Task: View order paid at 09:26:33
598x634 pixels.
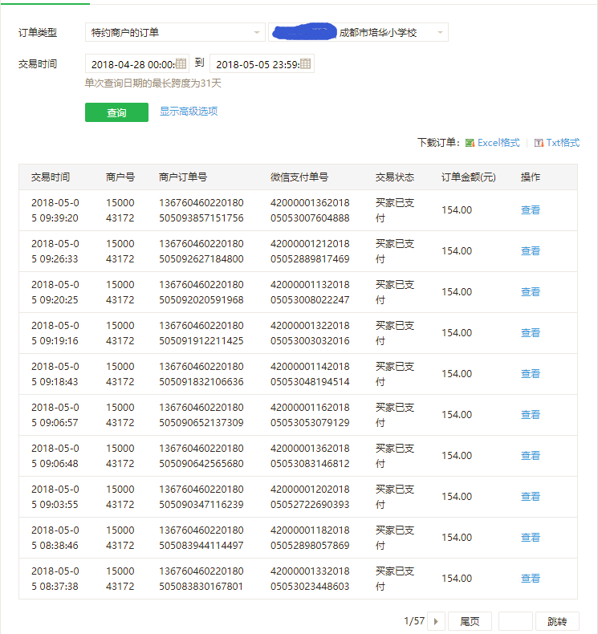Action: 531,251
